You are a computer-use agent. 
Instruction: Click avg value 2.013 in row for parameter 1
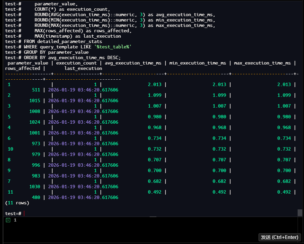pos(154,84)
